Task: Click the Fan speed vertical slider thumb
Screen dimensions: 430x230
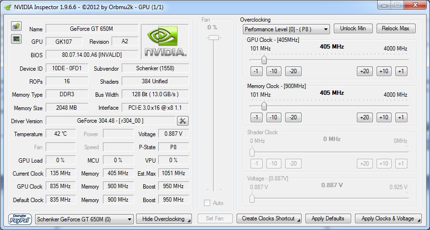Action: (214, 38)
